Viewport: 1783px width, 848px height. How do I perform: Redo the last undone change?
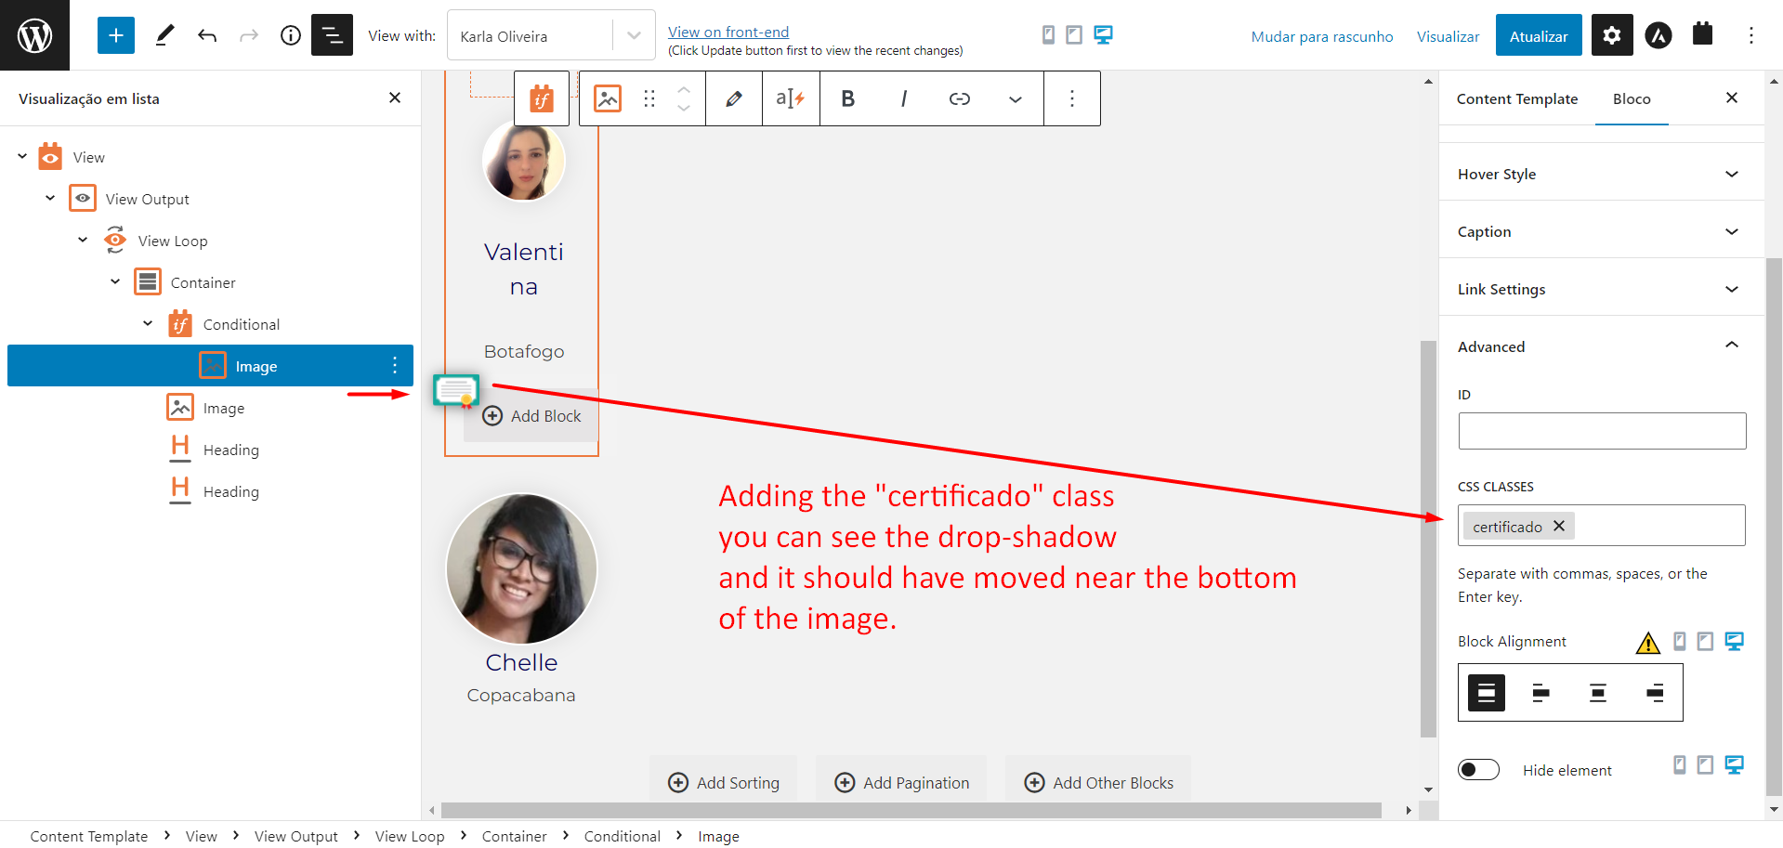coord(249,35)
